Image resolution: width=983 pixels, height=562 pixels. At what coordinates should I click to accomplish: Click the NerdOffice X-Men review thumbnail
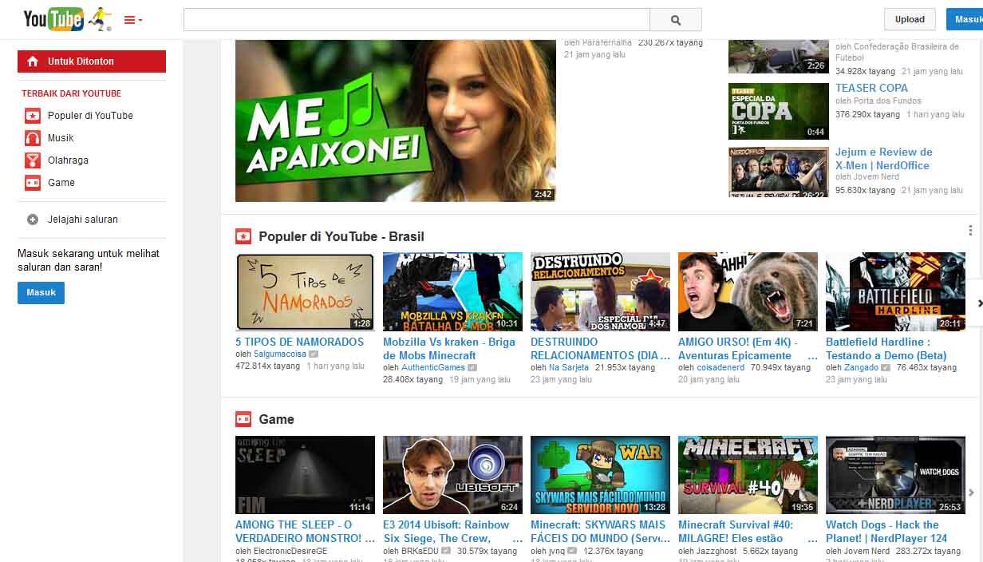pos(779,172)
